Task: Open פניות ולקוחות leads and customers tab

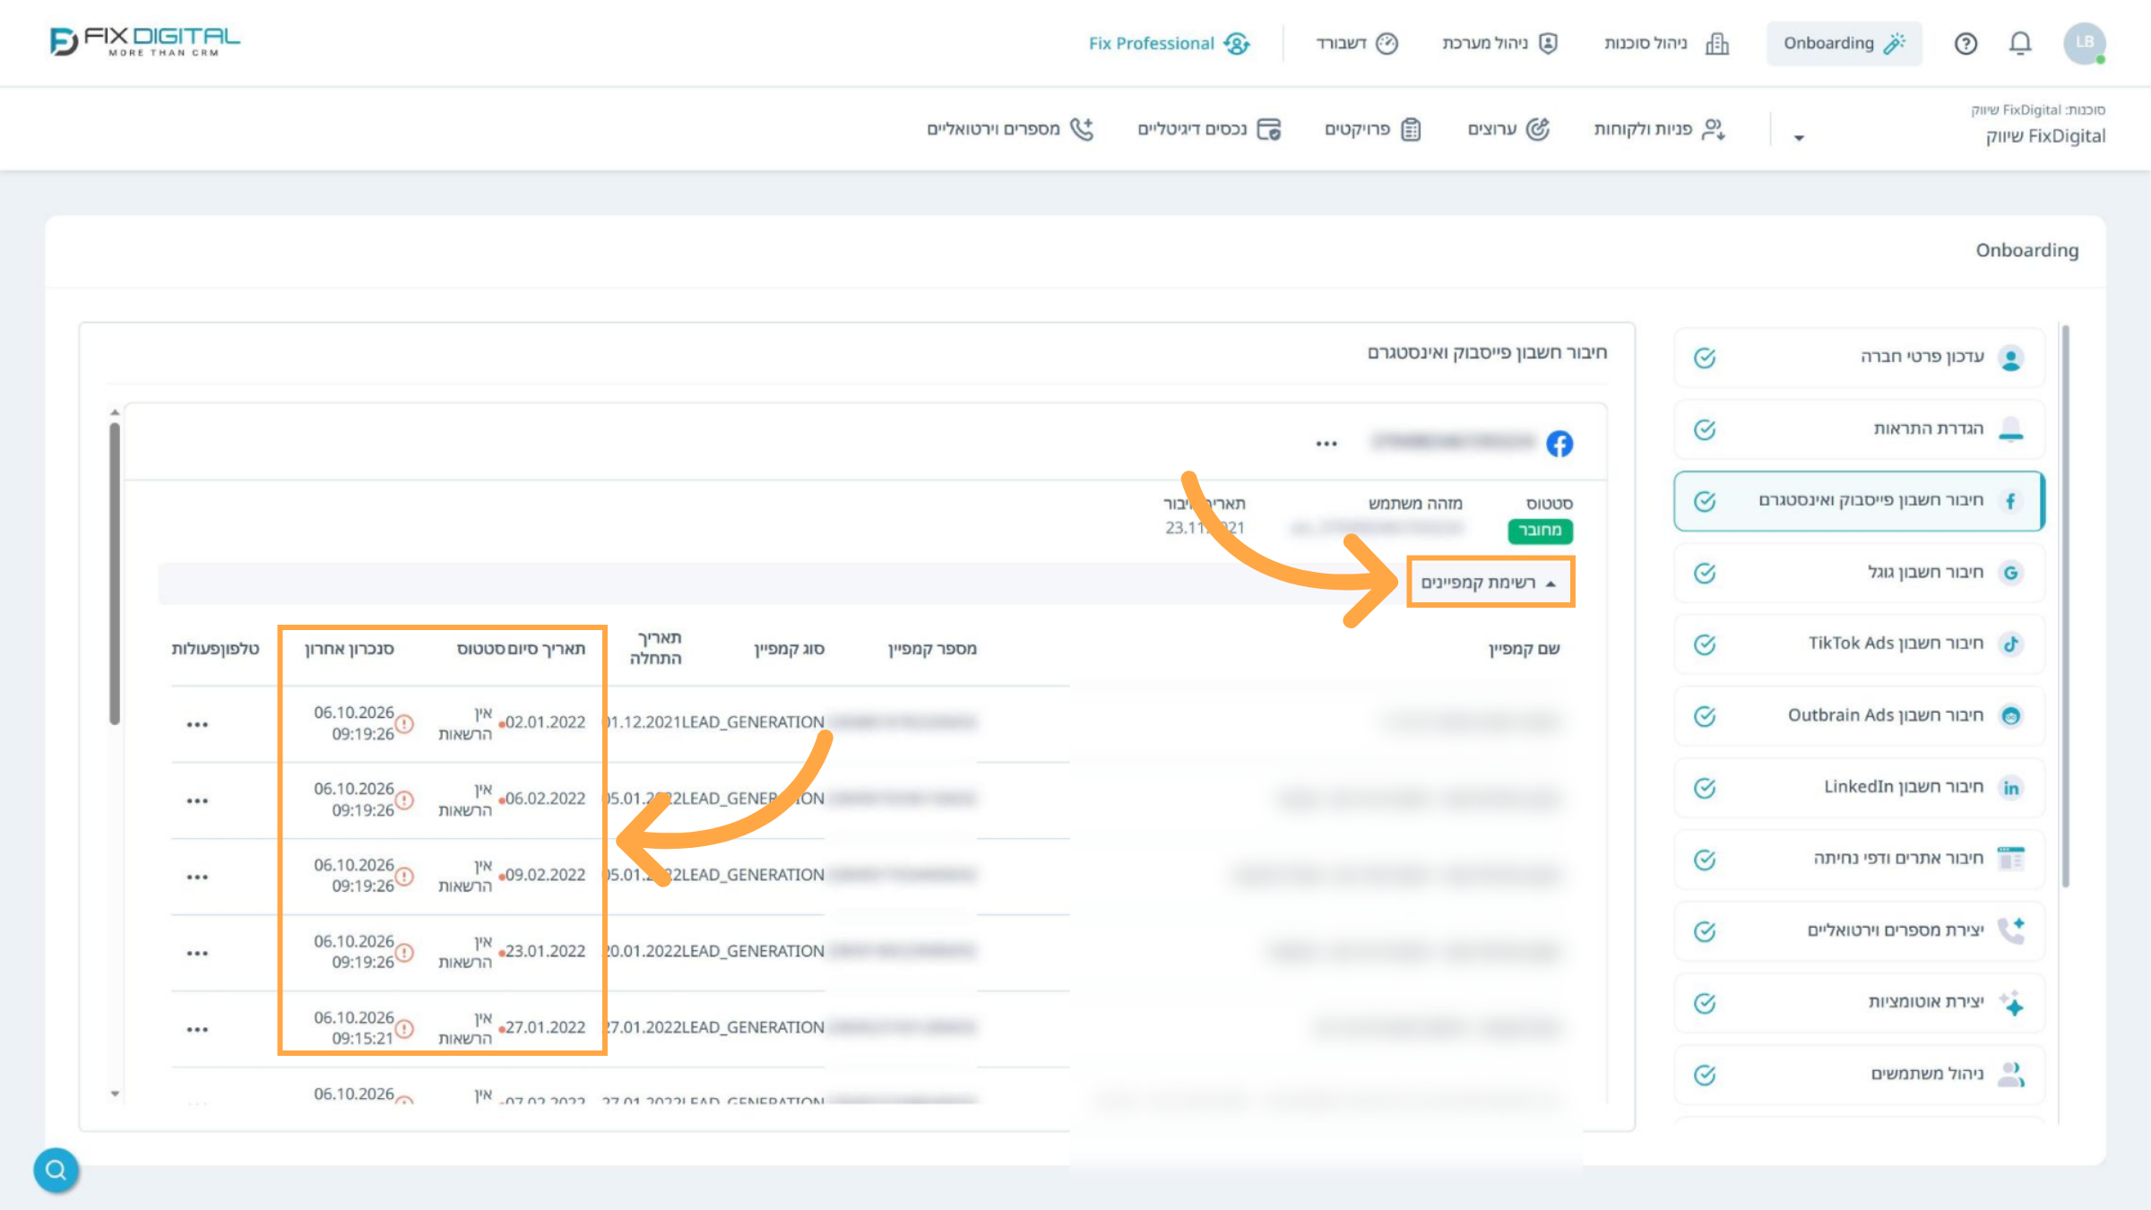Action: [1660, 129]
